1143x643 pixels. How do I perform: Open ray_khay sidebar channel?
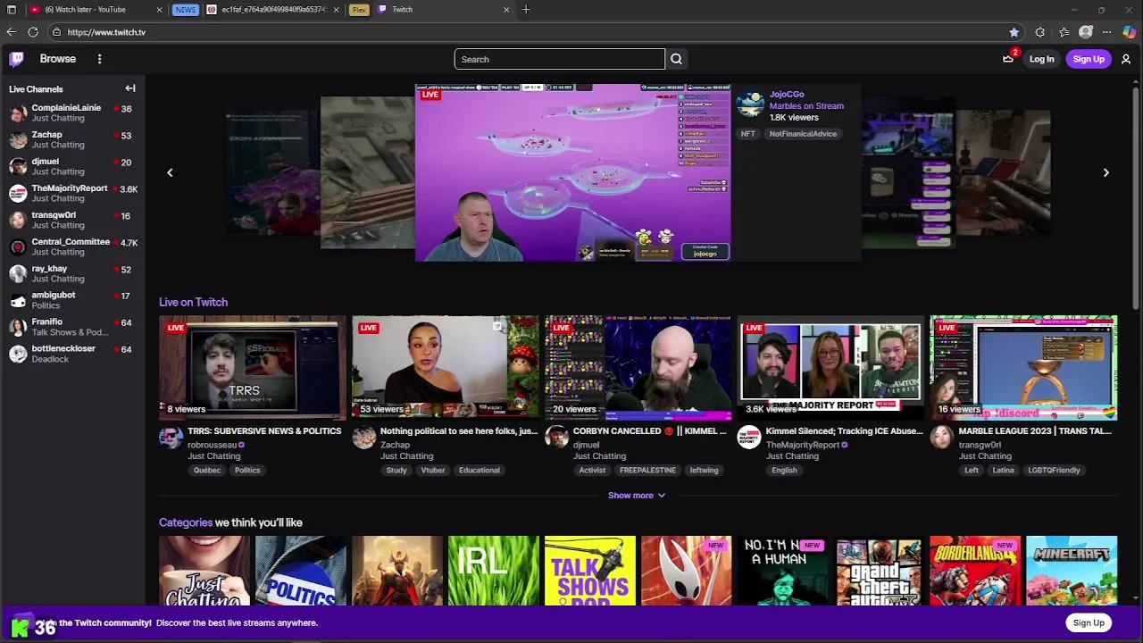(72, 273)
